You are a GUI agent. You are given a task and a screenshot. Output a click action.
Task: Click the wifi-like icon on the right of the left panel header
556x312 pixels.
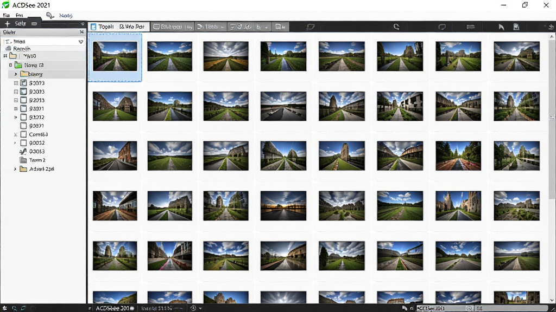[83, 24]
